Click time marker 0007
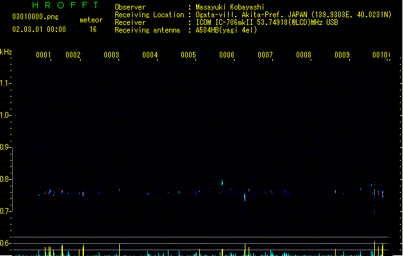This screenshot has height=256, width=403. (265, 55)
